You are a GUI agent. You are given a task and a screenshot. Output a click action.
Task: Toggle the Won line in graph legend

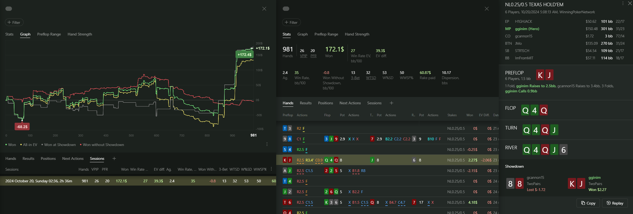coord(11,145)
